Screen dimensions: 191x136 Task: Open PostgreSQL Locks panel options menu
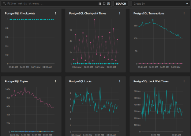(120, 81)
